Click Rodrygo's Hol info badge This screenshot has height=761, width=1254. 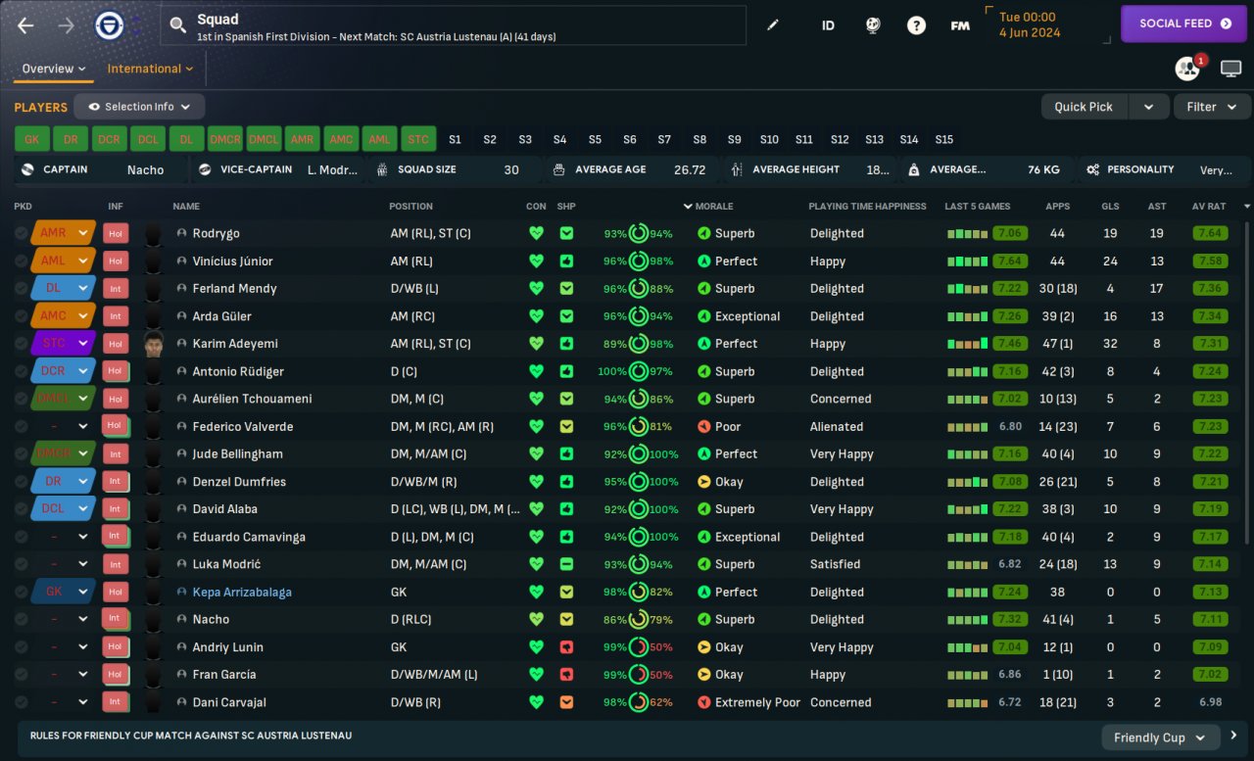(x=116, y=233)
